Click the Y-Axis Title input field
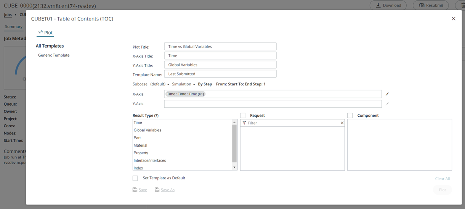The image size is (465, 209). tap(220, 65)
